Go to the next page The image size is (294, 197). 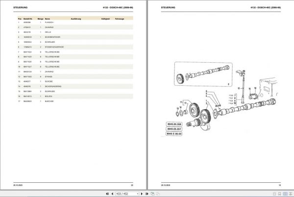click(142, 194)
